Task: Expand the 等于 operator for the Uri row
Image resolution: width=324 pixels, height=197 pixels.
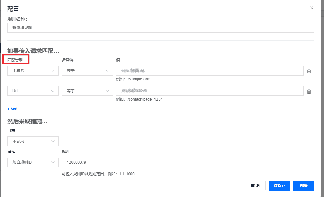Action: point(87,91)
